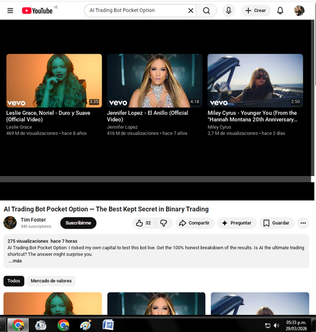Screen dimensions: 316x332
Task: Open the second Chrome profile taskbar icon
Action: tap(63, 325)
